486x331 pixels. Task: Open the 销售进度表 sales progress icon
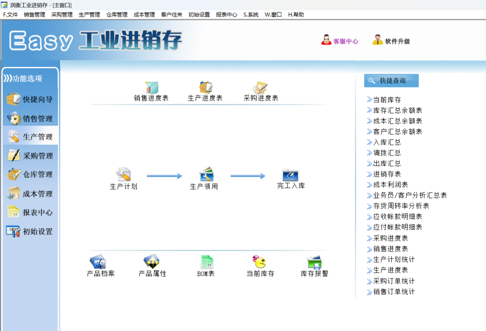pyautogui.click(x=152, y=88)
